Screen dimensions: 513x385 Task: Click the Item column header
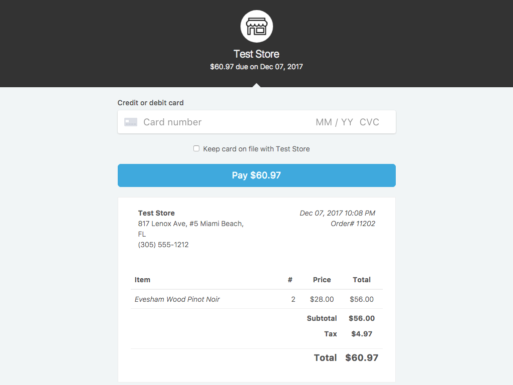142,280
